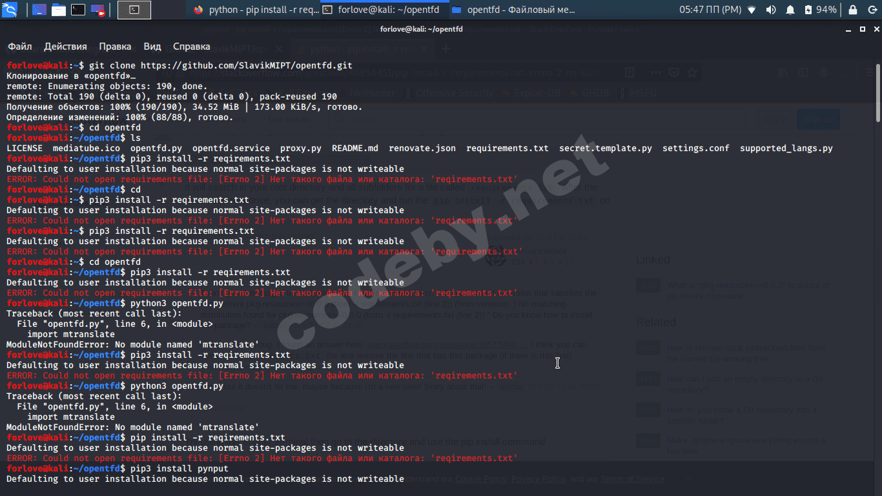The width and height of the screenshot is (882, 496).
Task: Launch the terminal emulator from the panel
Action: click(x=77, y=10)
